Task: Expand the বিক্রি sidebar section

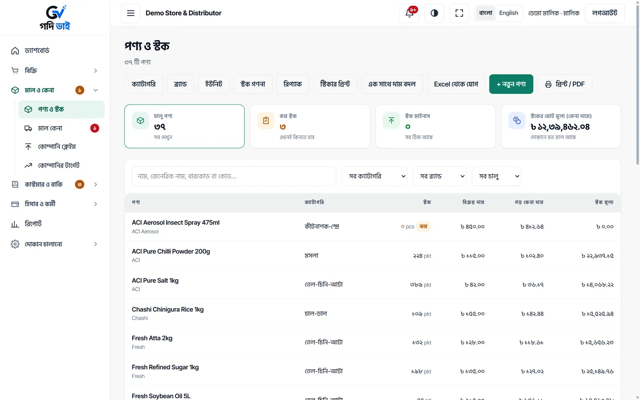Action: (x=96, y=71)
